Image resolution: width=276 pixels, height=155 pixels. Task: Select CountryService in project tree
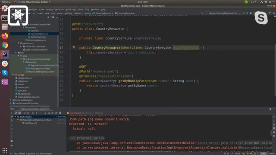tap(38, 37)
